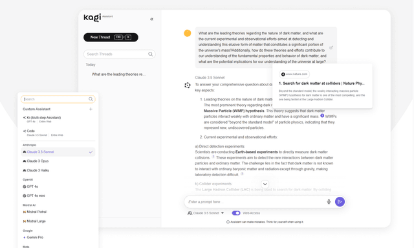This screenshot has height=248, width=414.
Task: Click the microphone voice input icon
Action: (x=329, y=202)
